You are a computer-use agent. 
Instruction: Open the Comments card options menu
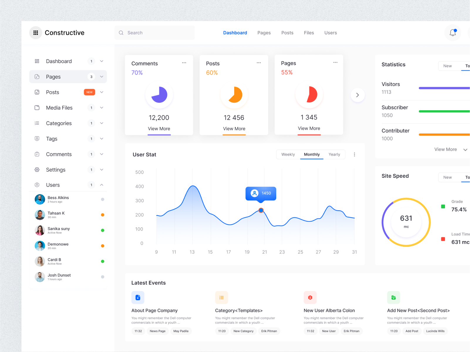click(184, 63)
